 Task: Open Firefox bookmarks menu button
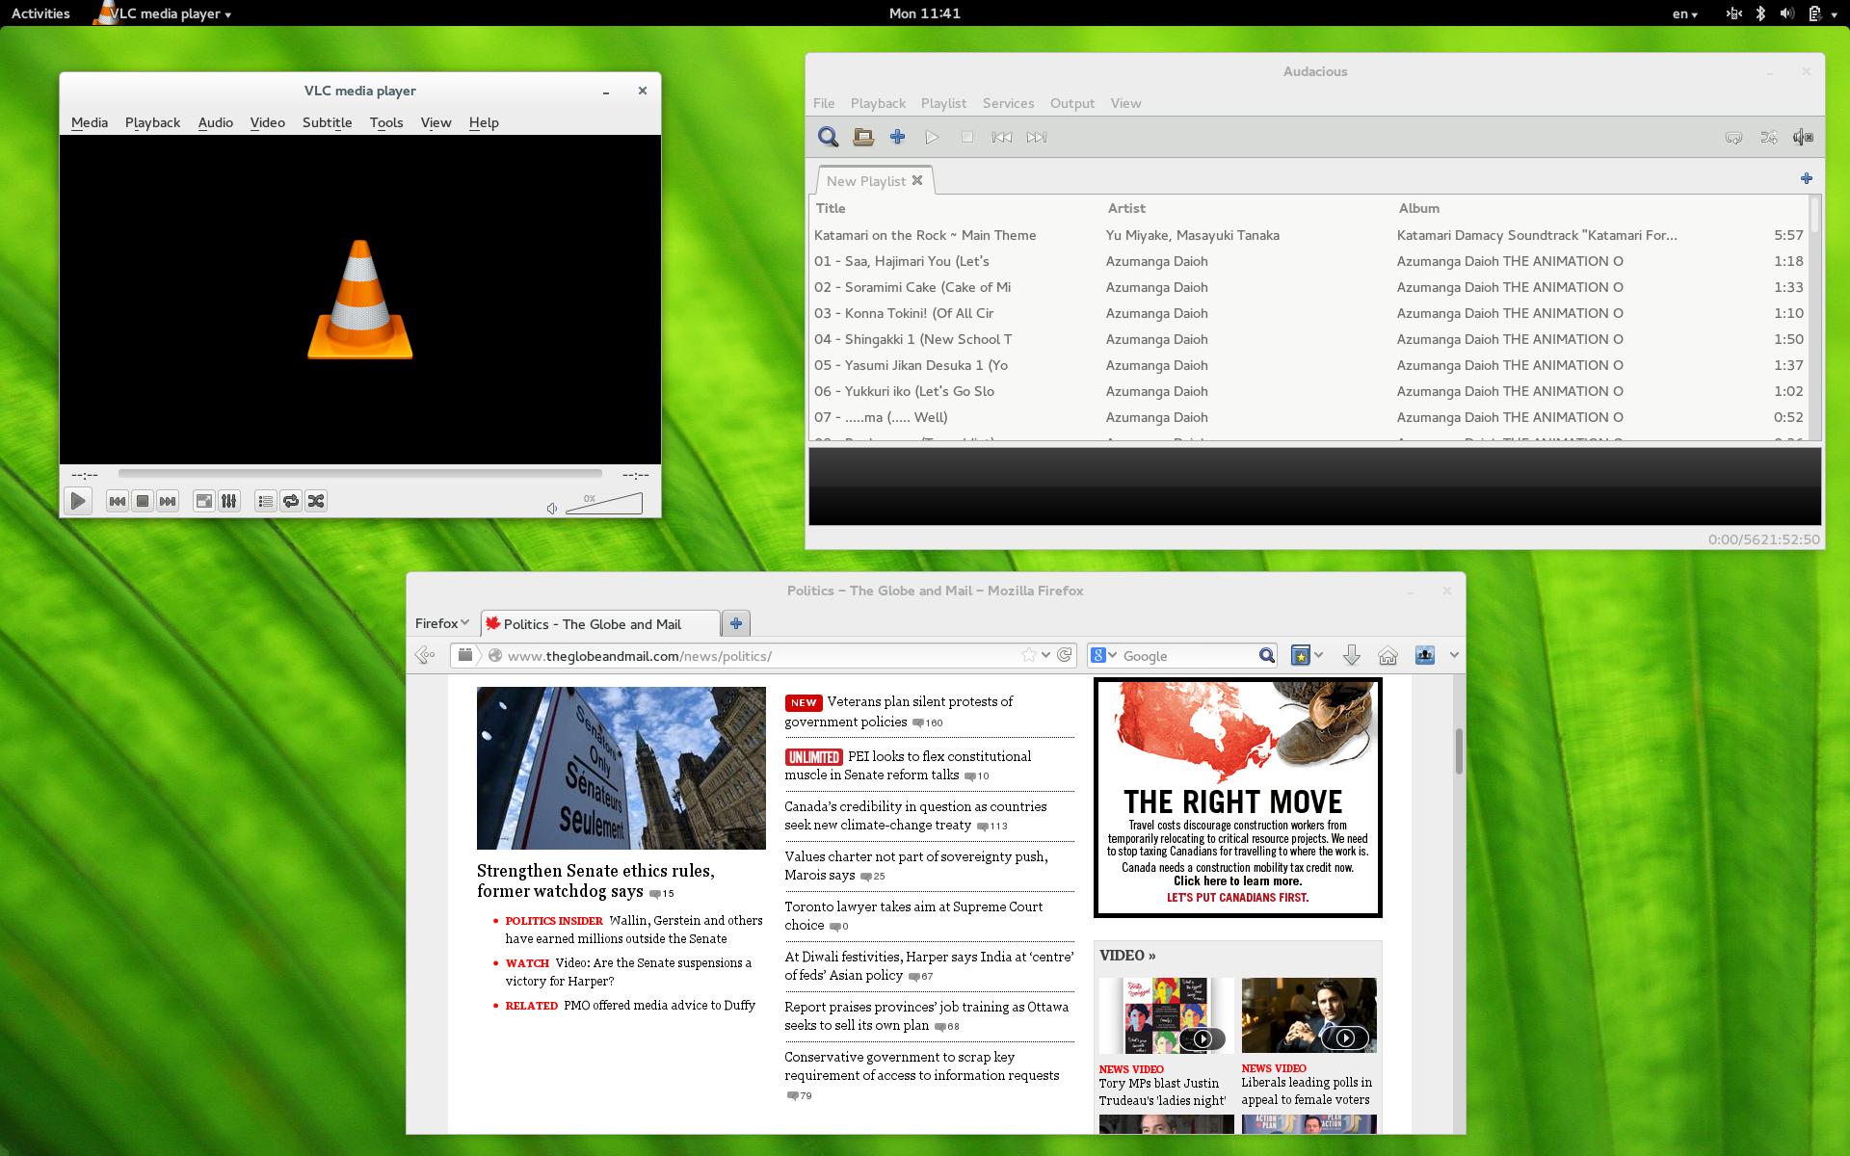(x=1307, y=655)
